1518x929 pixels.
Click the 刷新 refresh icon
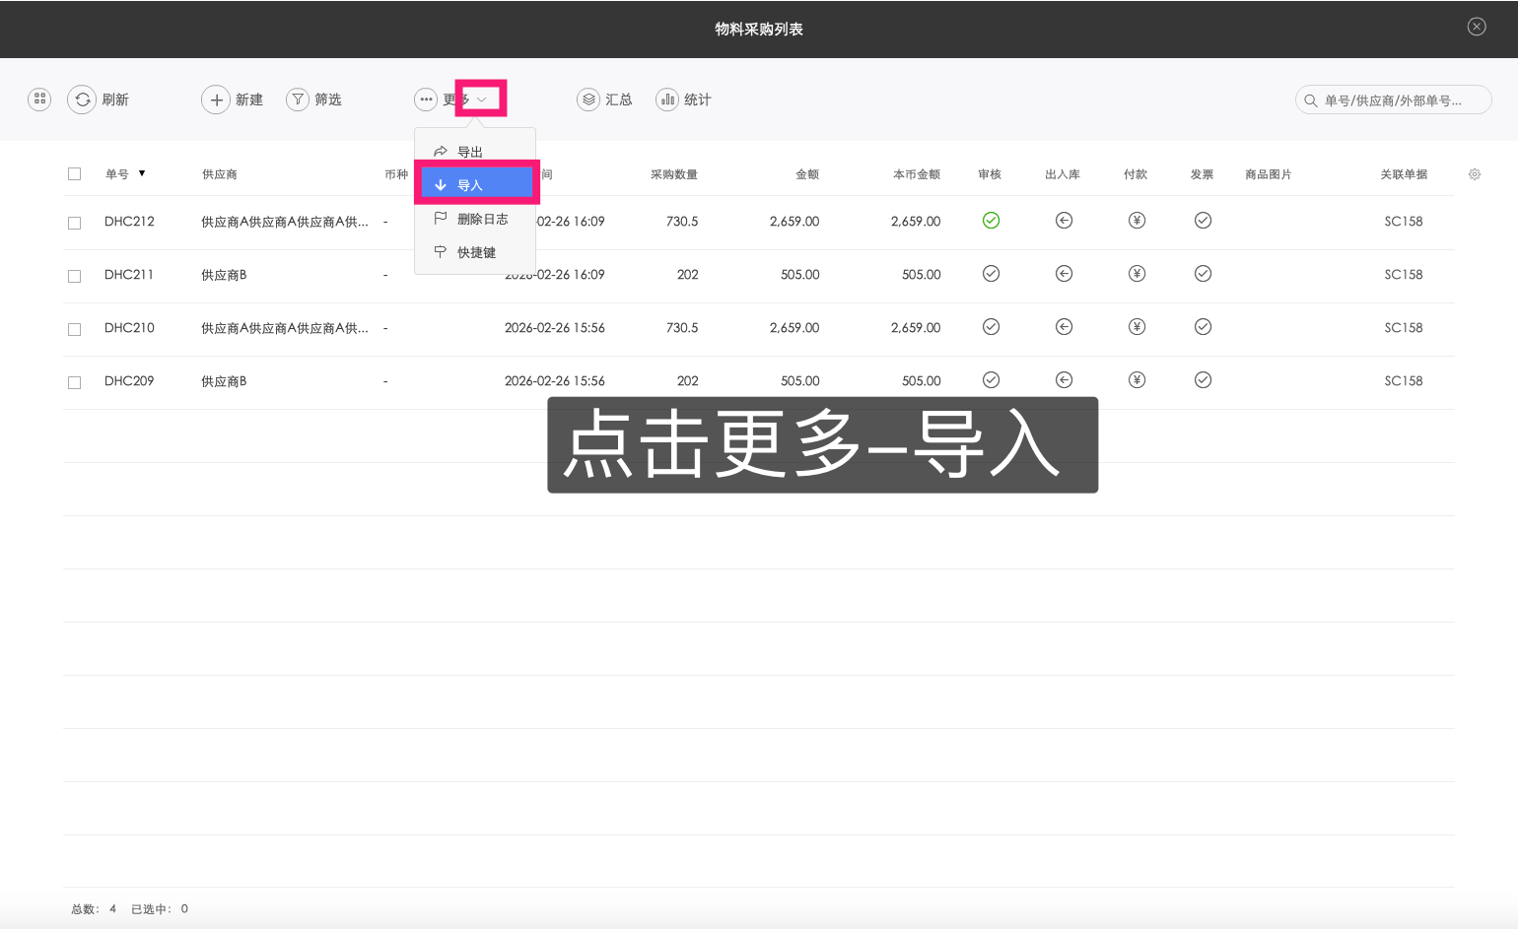pyautogui.click(x=83, y=100)
